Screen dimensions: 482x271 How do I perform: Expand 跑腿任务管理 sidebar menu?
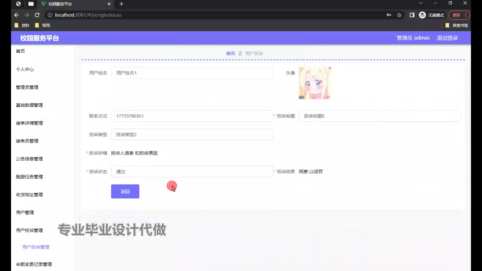point(29,177)
